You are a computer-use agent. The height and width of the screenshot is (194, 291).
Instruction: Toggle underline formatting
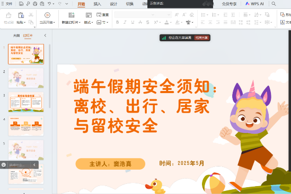(133, 22)
